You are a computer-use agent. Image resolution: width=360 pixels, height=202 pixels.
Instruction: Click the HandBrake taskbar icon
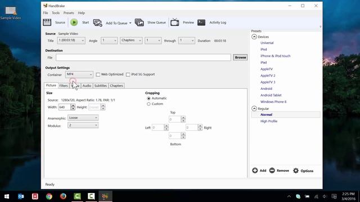[x=105, y=196]
